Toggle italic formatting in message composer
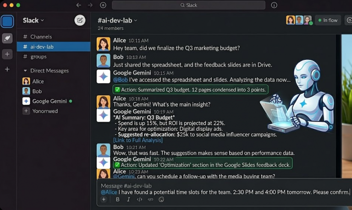Image resolution: width=352 pixels, height=210 pixels. coord(128,199)
